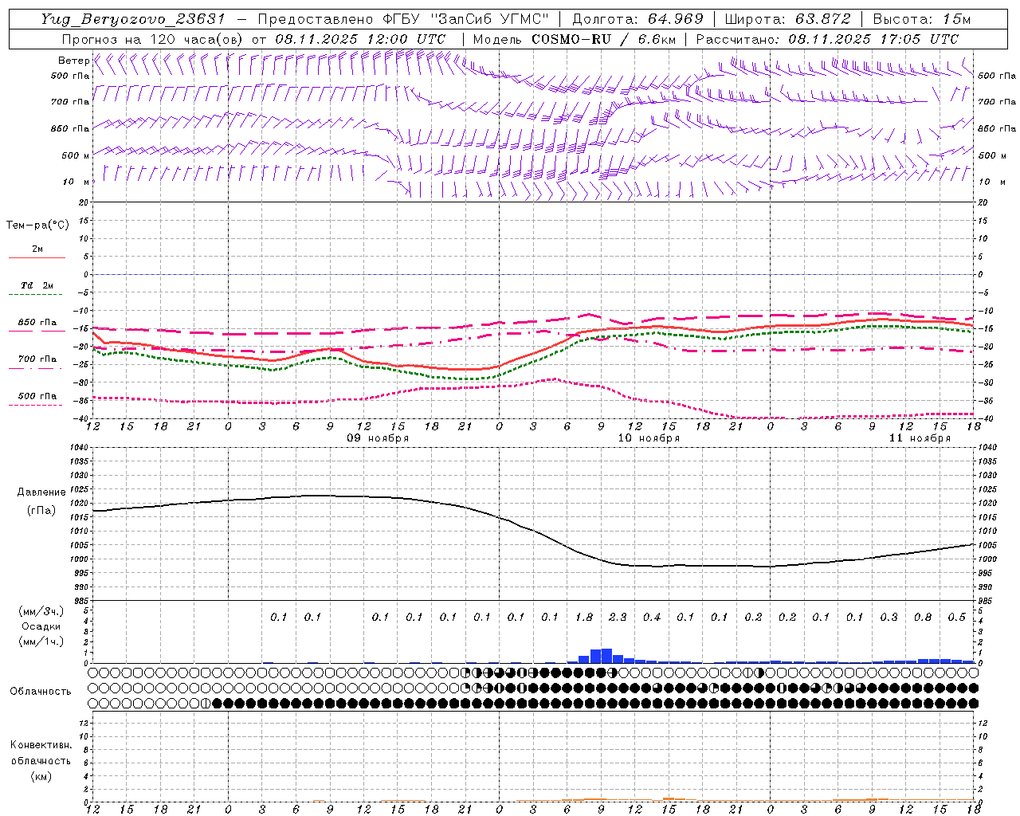
Task: Click the 'Давление' pressure panel label
Action: [41, 492]
